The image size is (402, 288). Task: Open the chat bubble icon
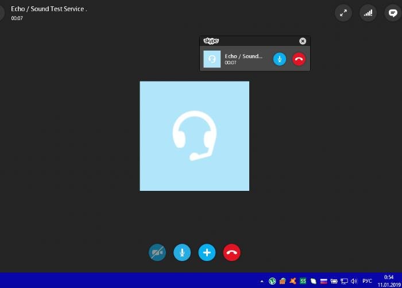tap(393, 13)
